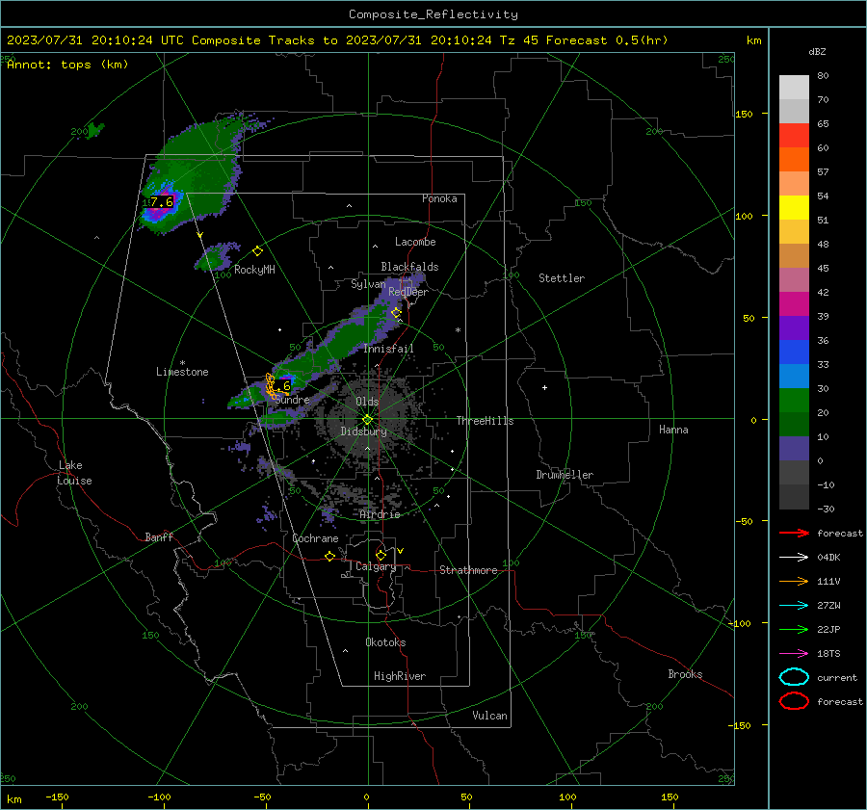Click the HighRiver town label

click(x=400, y=676)
